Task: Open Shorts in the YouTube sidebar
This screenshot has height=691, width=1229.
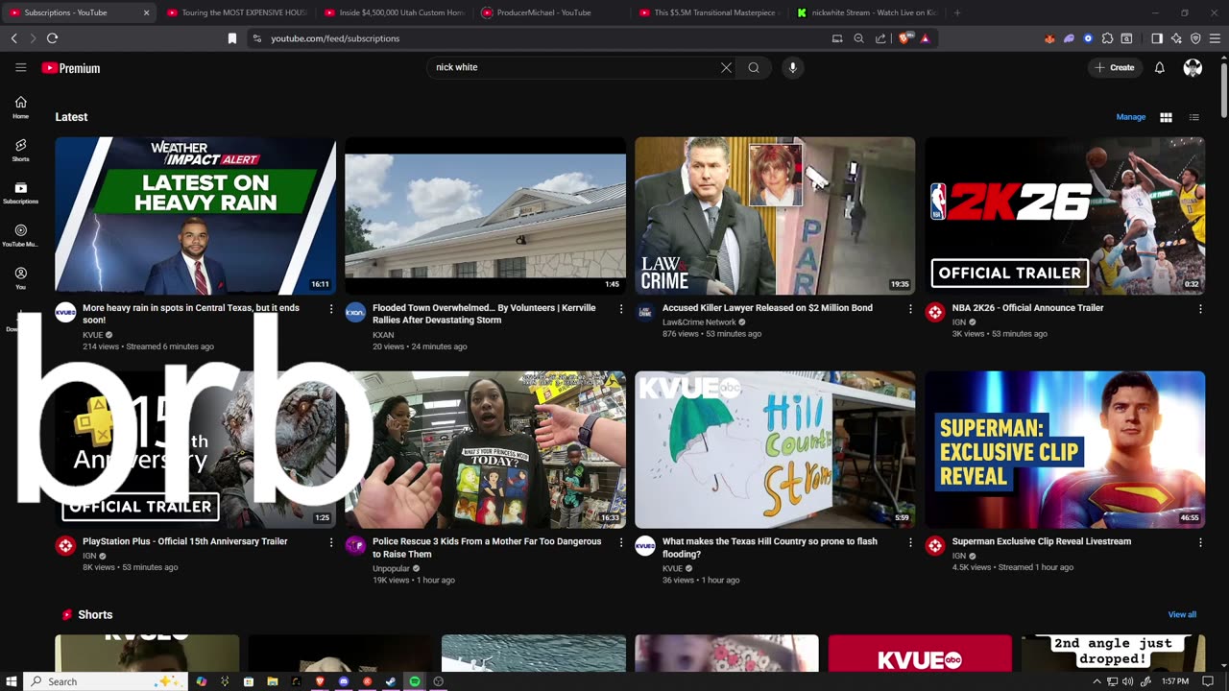Action: coord(20,150)
